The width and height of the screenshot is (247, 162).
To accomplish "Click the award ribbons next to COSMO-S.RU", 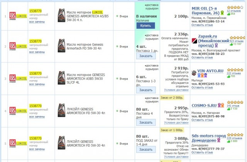I will (x=221, y=105).
